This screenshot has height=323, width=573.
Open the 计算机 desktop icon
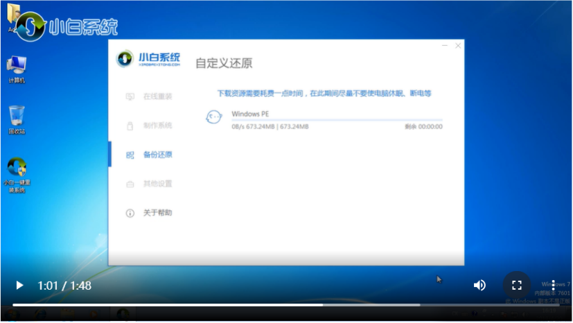(x=17, y=68)
